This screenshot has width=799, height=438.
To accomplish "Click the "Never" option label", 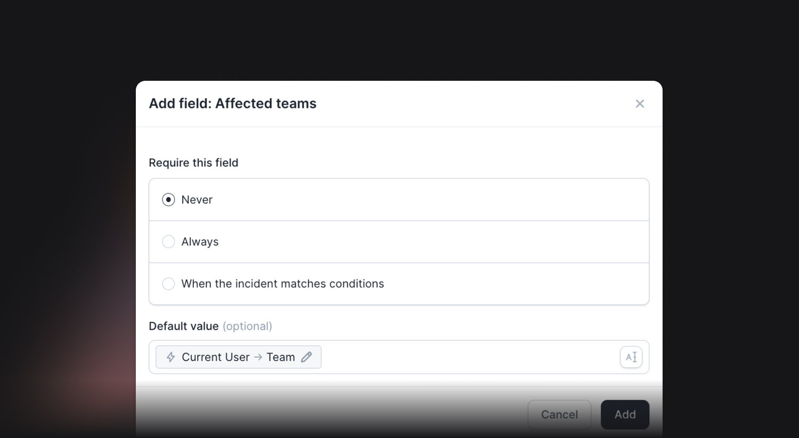I will point(197,200).
